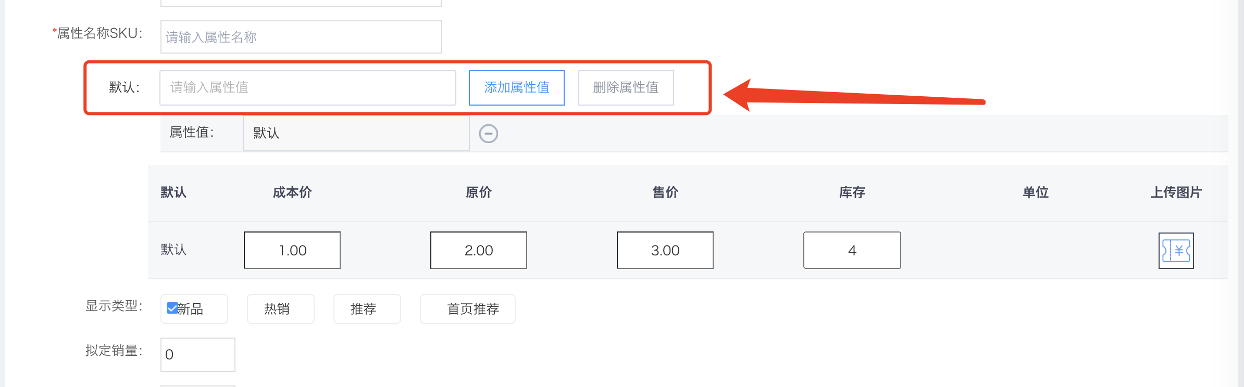
Task: Focus the 请输入属性值 input field
Action: 308,88
